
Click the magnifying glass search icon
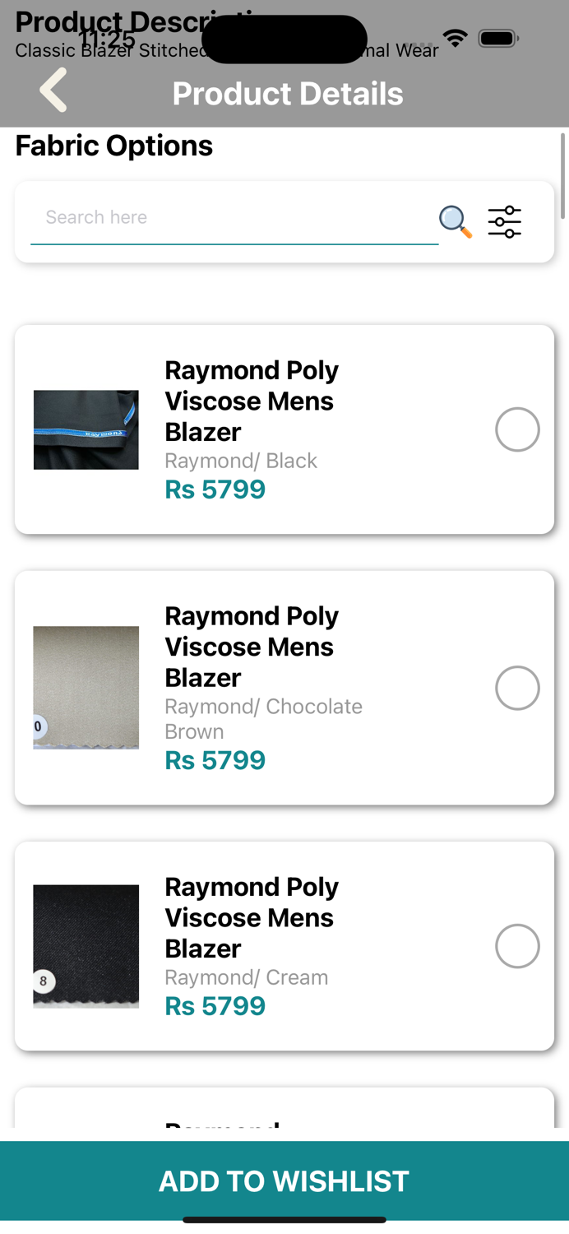click(455, 221)
